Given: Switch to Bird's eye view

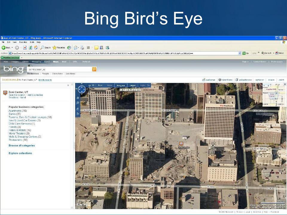Looking at the screenshot, I should click(x=120, y=85).
